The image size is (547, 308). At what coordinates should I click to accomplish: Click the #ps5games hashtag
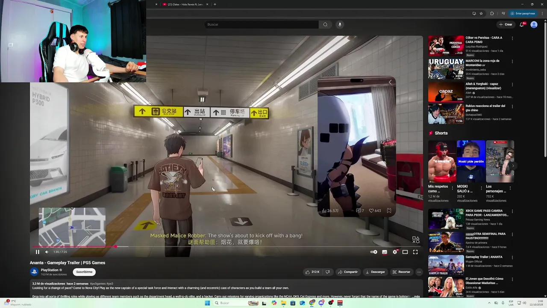pos(97,284)
